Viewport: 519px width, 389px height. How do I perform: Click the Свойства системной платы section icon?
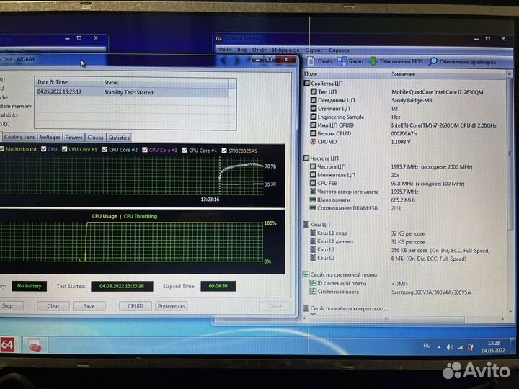coord(306,274)
